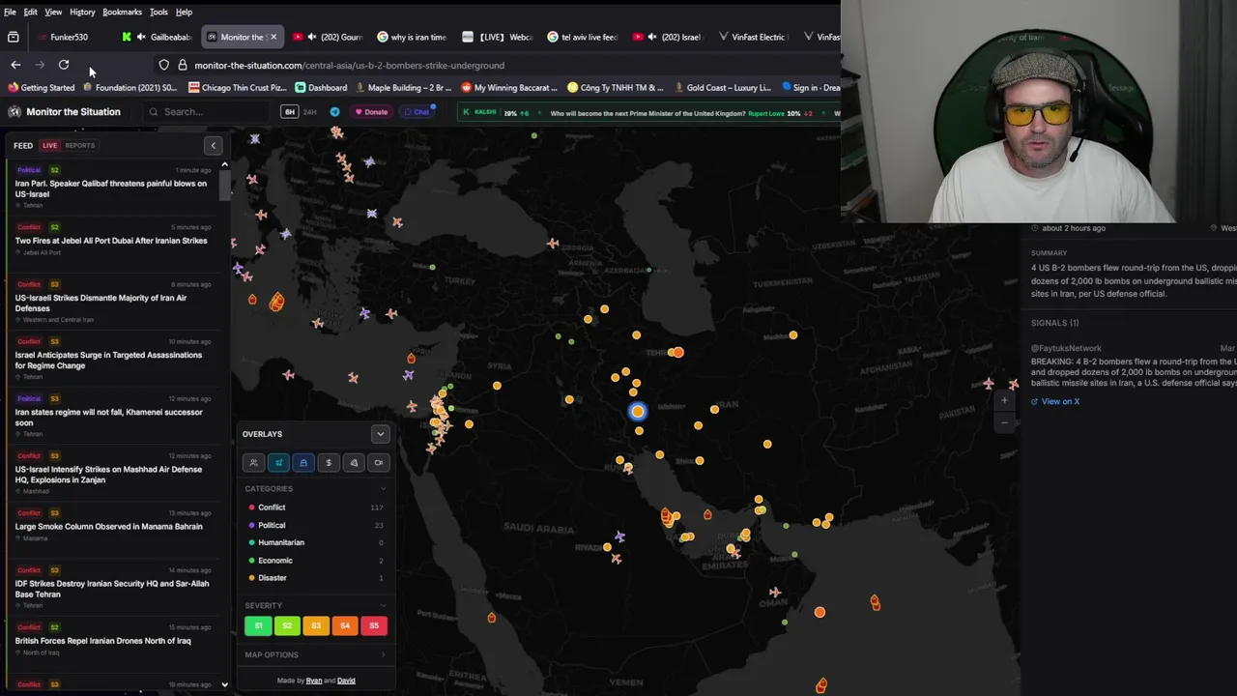Toggle the Conflict category filter

pos(315,507)
